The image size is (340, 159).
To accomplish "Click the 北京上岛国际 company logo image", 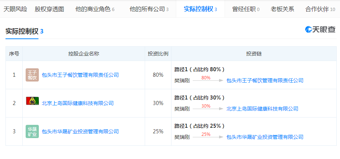I will [x=32, y=101].
